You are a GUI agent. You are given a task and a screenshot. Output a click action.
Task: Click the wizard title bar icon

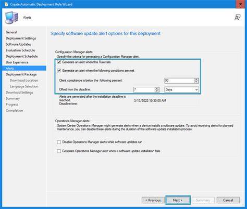point(6,4)
